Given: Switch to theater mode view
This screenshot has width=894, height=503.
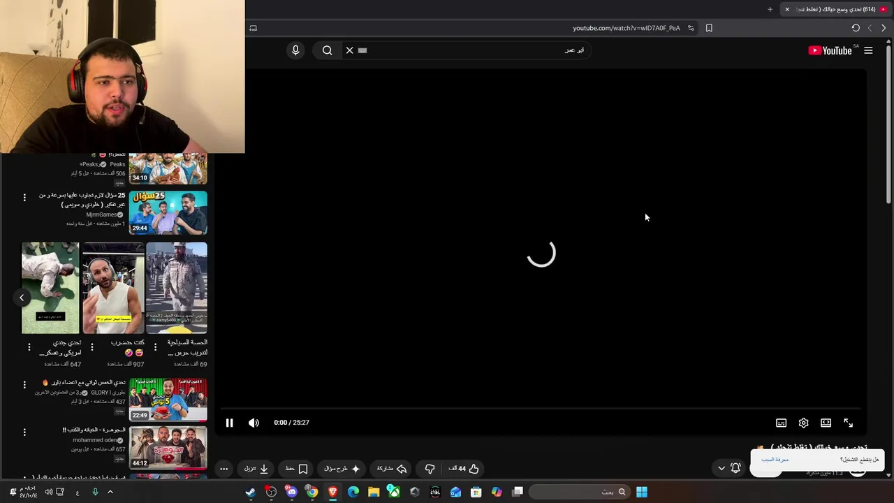Looking at the screenshot, I should (x=826, y=423).
